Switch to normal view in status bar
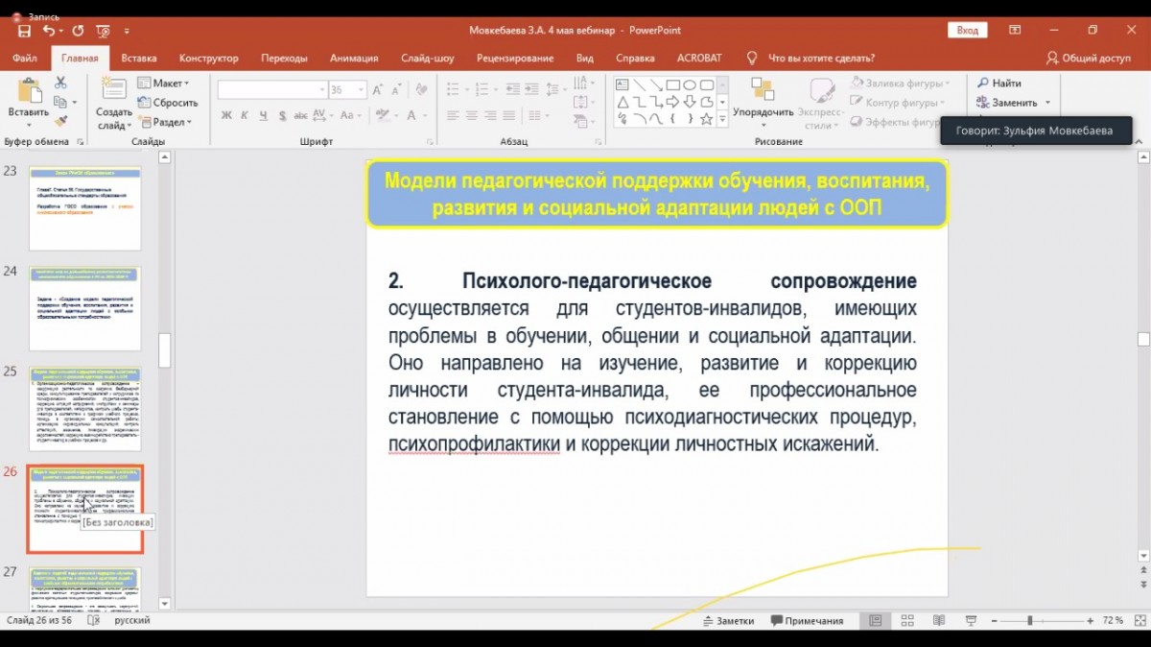The width and height of the screenshot is (1151, 647). [876, 621]
